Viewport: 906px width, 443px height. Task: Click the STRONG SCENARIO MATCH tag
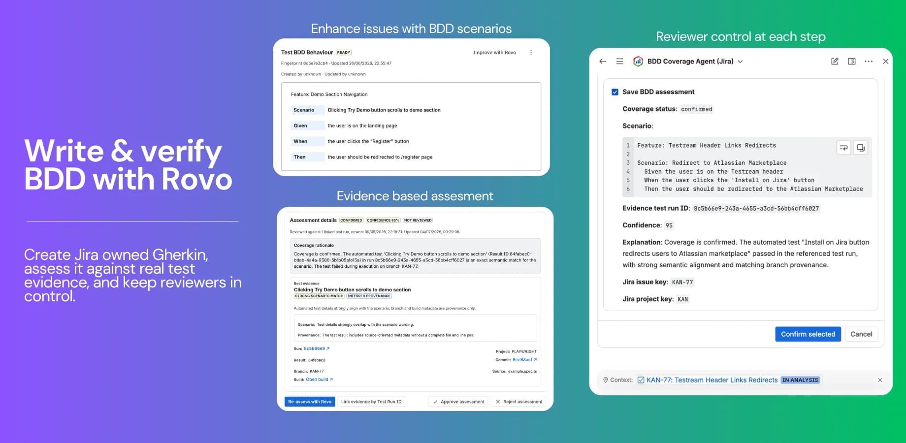[319, 296]
